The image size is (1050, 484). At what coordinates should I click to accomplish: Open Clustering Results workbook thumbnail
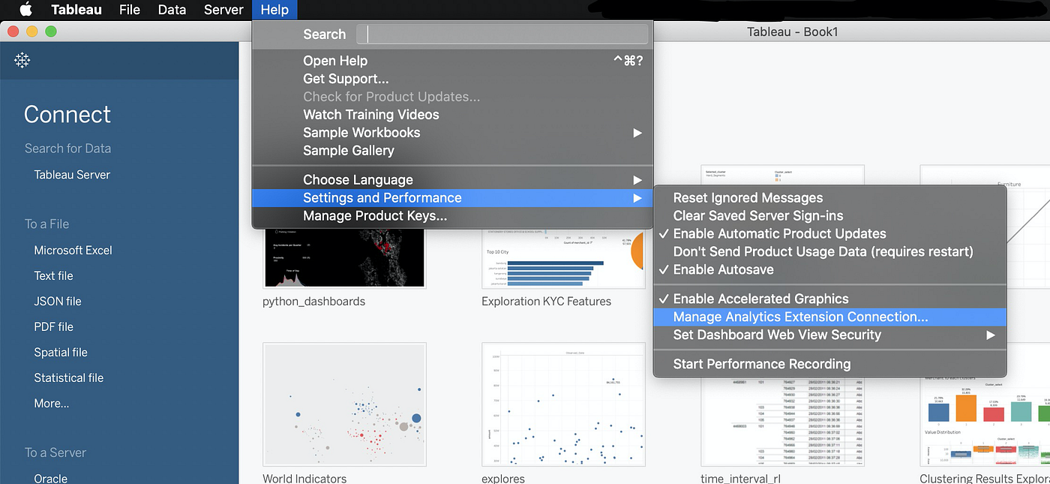click(x=985, y=420)
